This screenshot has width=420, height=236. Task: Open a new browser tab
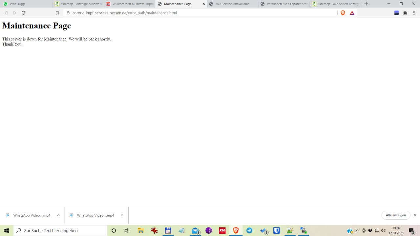pyautogui.click(x=366, y=4)
